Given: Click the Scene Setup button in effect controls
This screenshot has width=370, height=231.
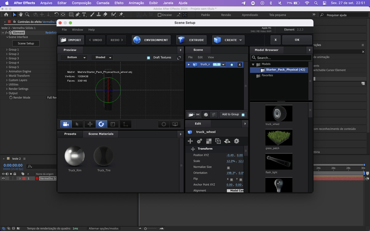Looking at the screenshot, I should (26, 43).
